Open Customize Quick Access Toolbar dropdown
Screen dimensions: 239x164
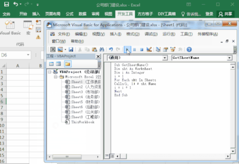click(x=37, y=5)
